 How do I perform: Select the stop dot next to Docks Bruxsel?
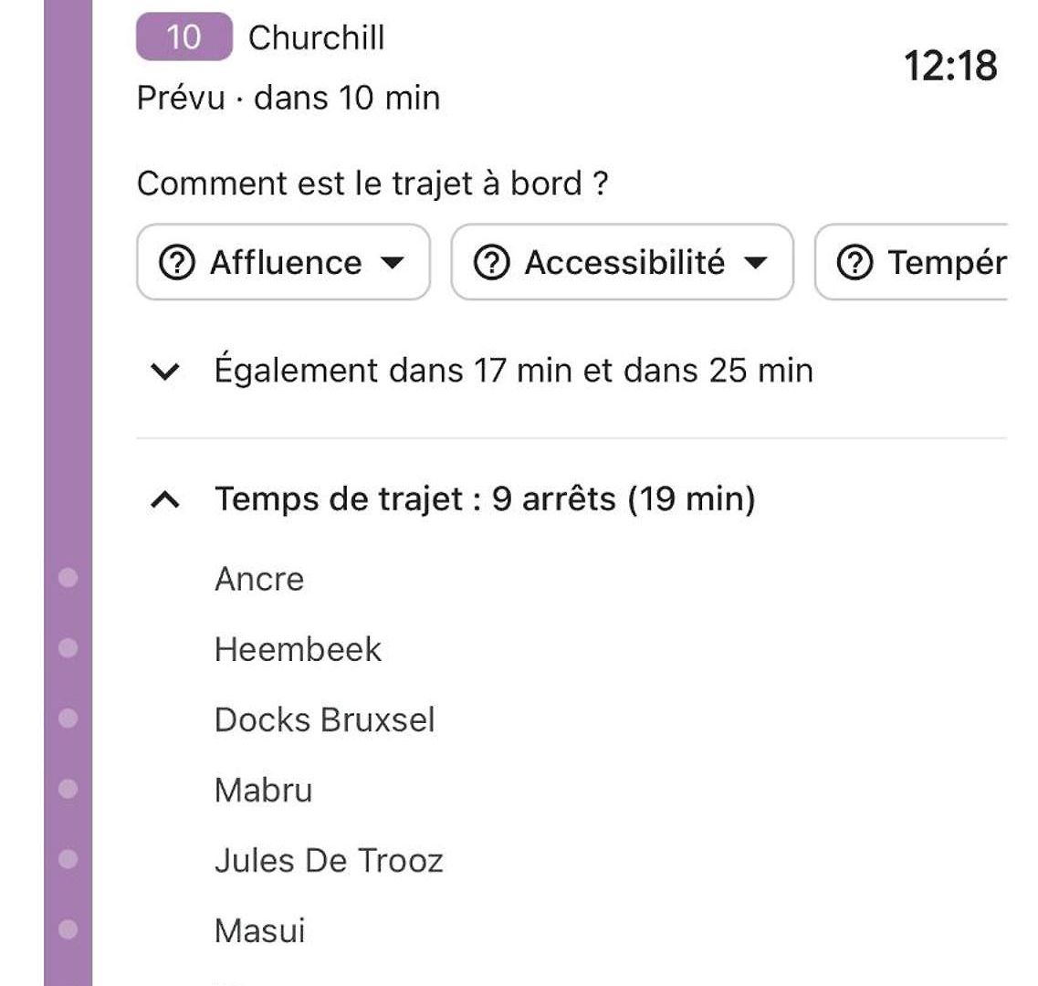click(x=68, y=719)
